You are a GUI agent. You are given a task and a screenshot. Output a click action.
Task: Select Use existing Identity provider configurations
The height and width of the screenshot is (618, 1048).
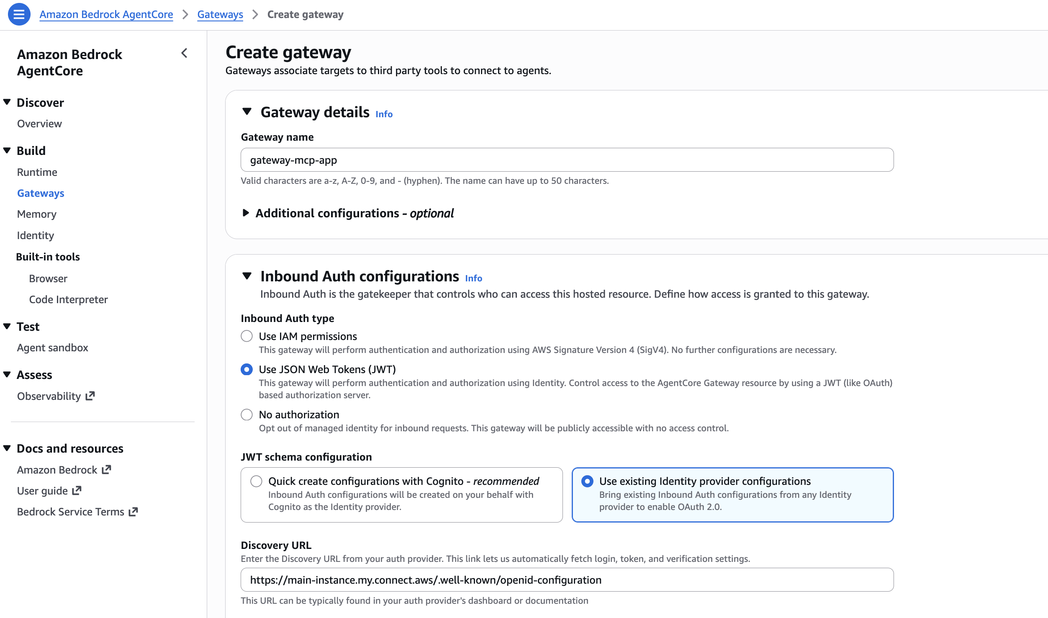587,482
